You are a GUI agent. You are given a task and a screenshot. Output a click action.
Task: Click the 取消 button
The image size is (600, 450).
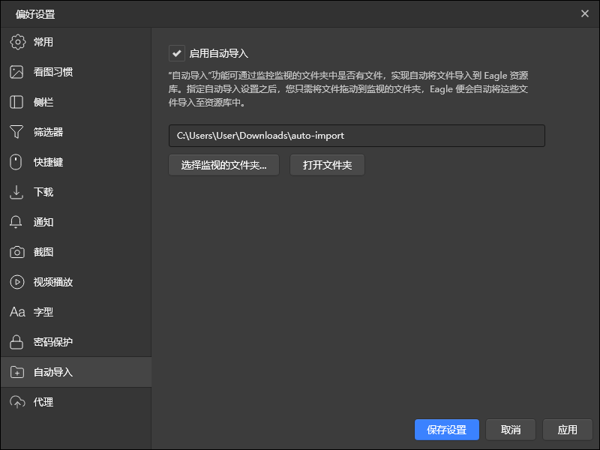pos(511,430)
